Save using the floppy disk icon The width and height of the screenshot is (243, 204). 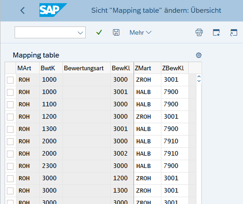(116, 32)
